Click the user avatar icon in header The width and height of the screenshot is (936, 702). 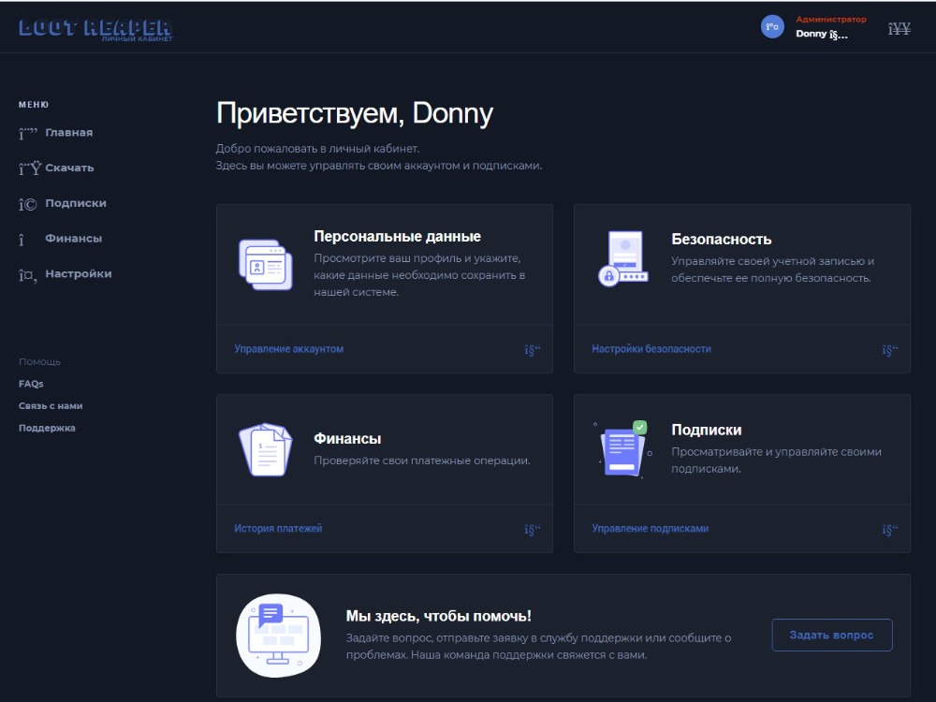pos(772,27)
